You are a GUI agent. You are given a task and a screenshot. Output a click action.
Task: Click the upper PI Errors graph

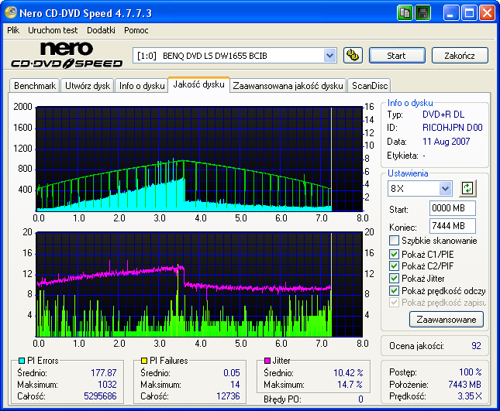(200, 159)
